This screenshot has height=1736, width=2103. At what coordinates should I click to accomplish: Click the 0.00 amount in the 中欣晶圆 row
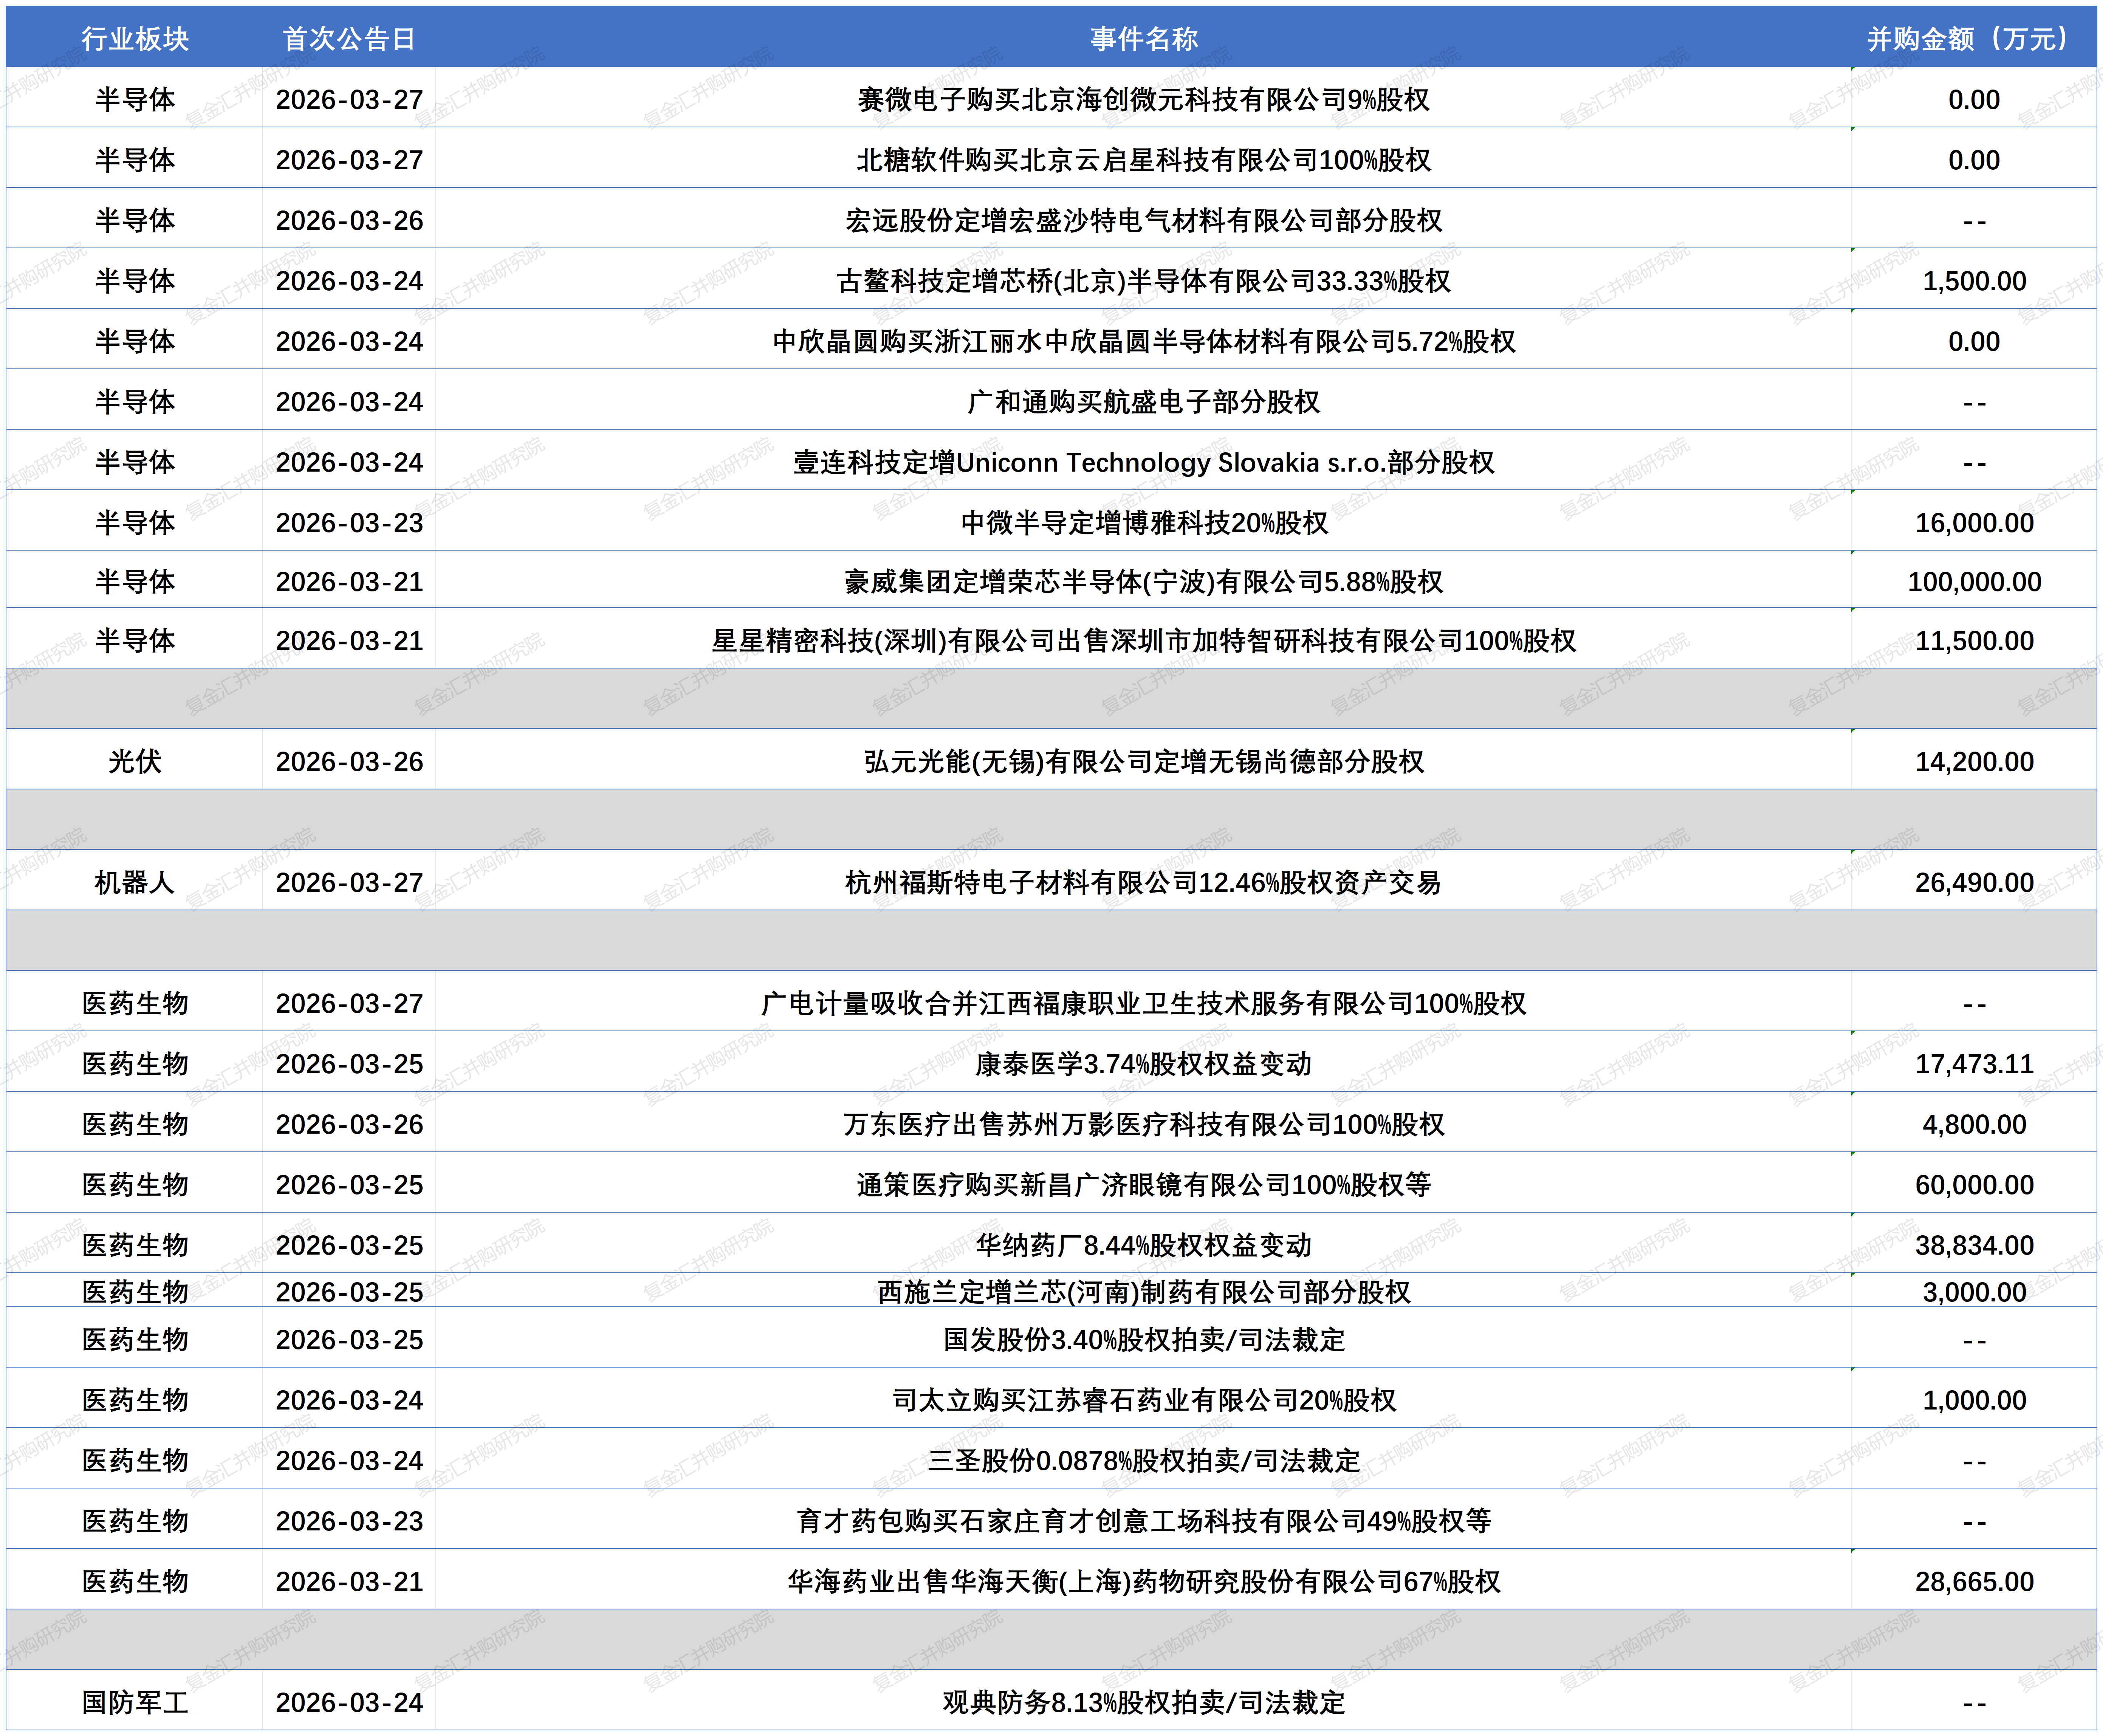click(x=1974, y=342)
